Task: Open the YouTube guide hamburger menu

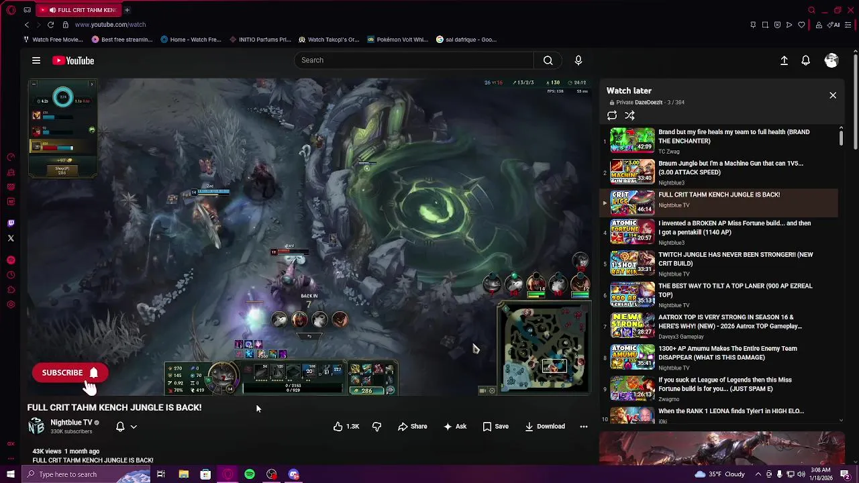Action: click(36, 60)
